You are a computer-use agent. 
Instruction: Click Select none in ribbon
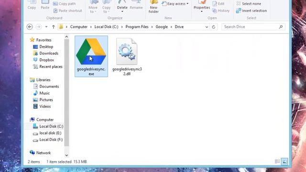point(249,4)
